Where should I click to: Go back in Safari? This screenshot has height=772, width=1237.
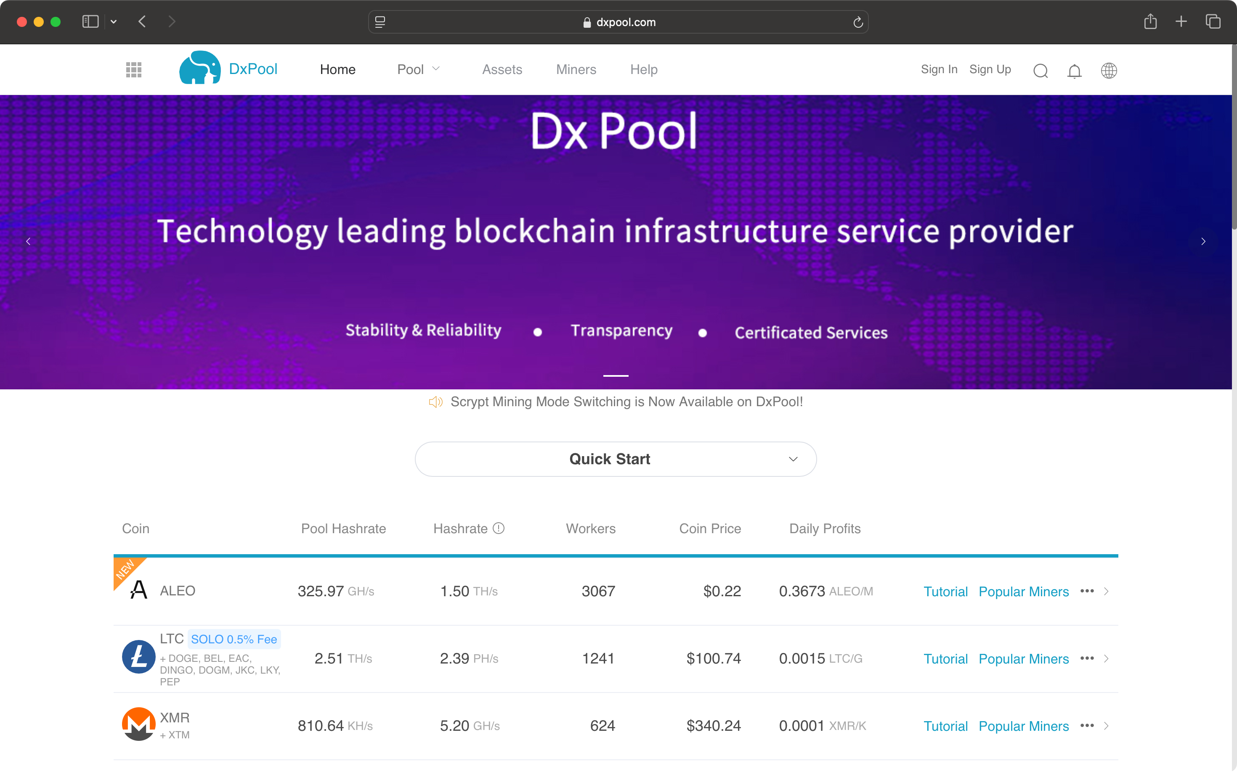pos(142,21)
